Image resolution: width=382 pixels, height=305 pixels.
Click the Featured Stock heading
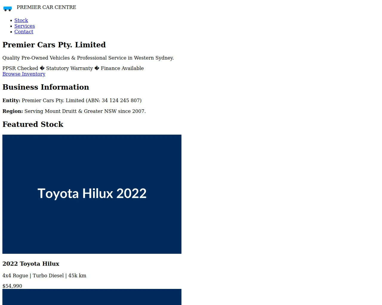33,124
